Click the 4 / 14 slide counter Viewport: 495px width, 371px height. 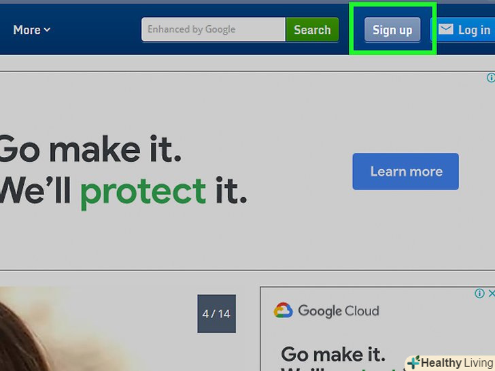point(216,314)
